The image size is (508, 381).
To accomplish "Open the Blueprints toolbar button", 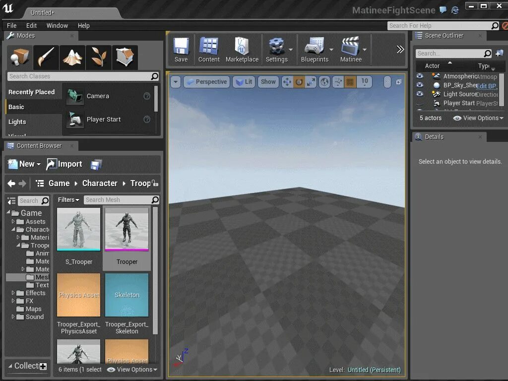I will click(x=314, y=50).
